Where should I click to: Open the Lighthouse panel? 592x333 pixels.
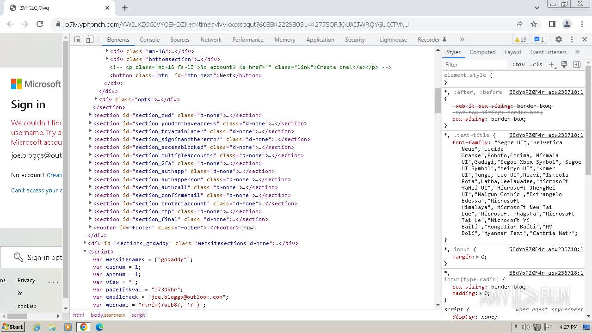394,40
